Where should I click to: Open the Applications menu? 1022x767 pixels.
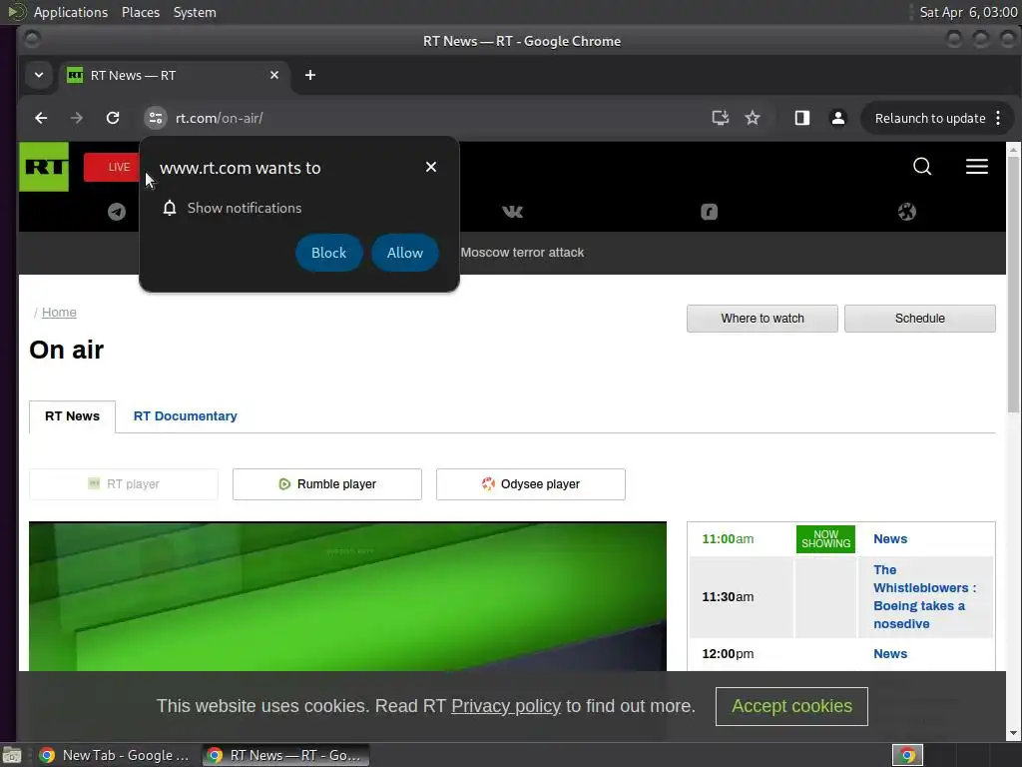pyautogui.click(x=71, y=12)
